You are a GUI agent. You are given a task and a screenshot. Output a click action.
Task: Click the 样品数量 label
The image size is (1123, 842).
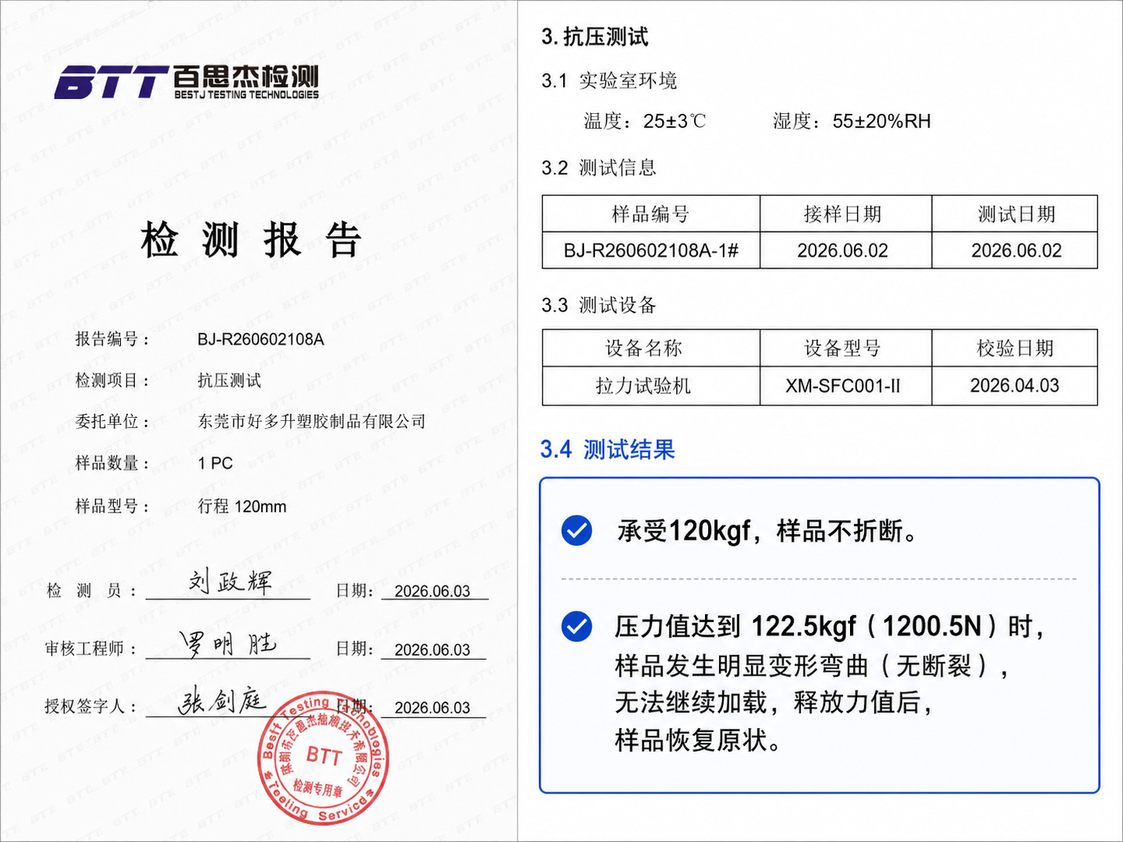pos(112,464)
